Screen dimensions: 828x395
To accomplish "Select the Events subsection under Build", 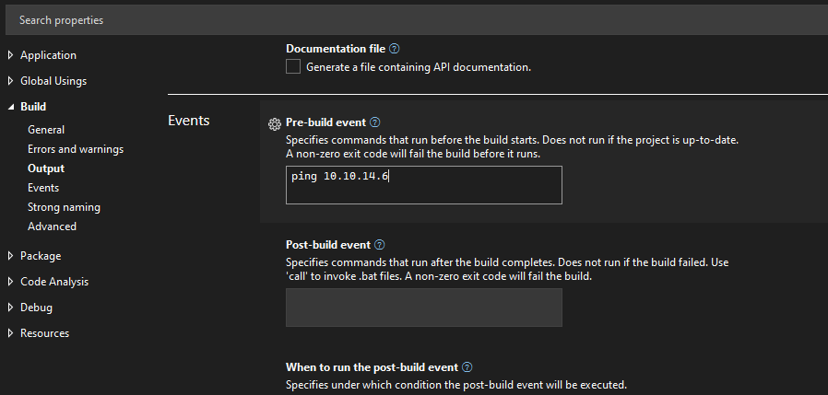I will (x=43, y=188).
